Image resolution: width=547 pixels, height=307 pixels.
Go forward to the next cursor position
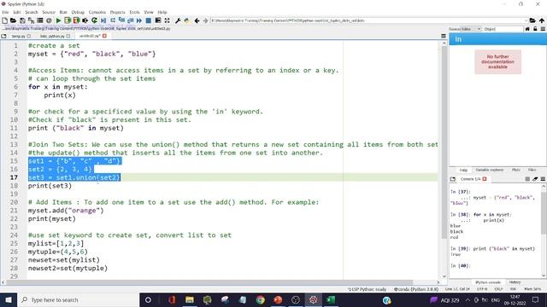(205, 20)
